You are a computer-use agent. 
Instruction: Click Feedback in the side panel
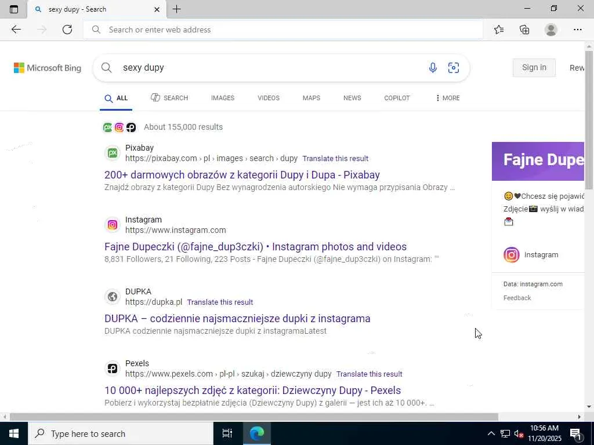pyautogui.click(x=517, y=298)
